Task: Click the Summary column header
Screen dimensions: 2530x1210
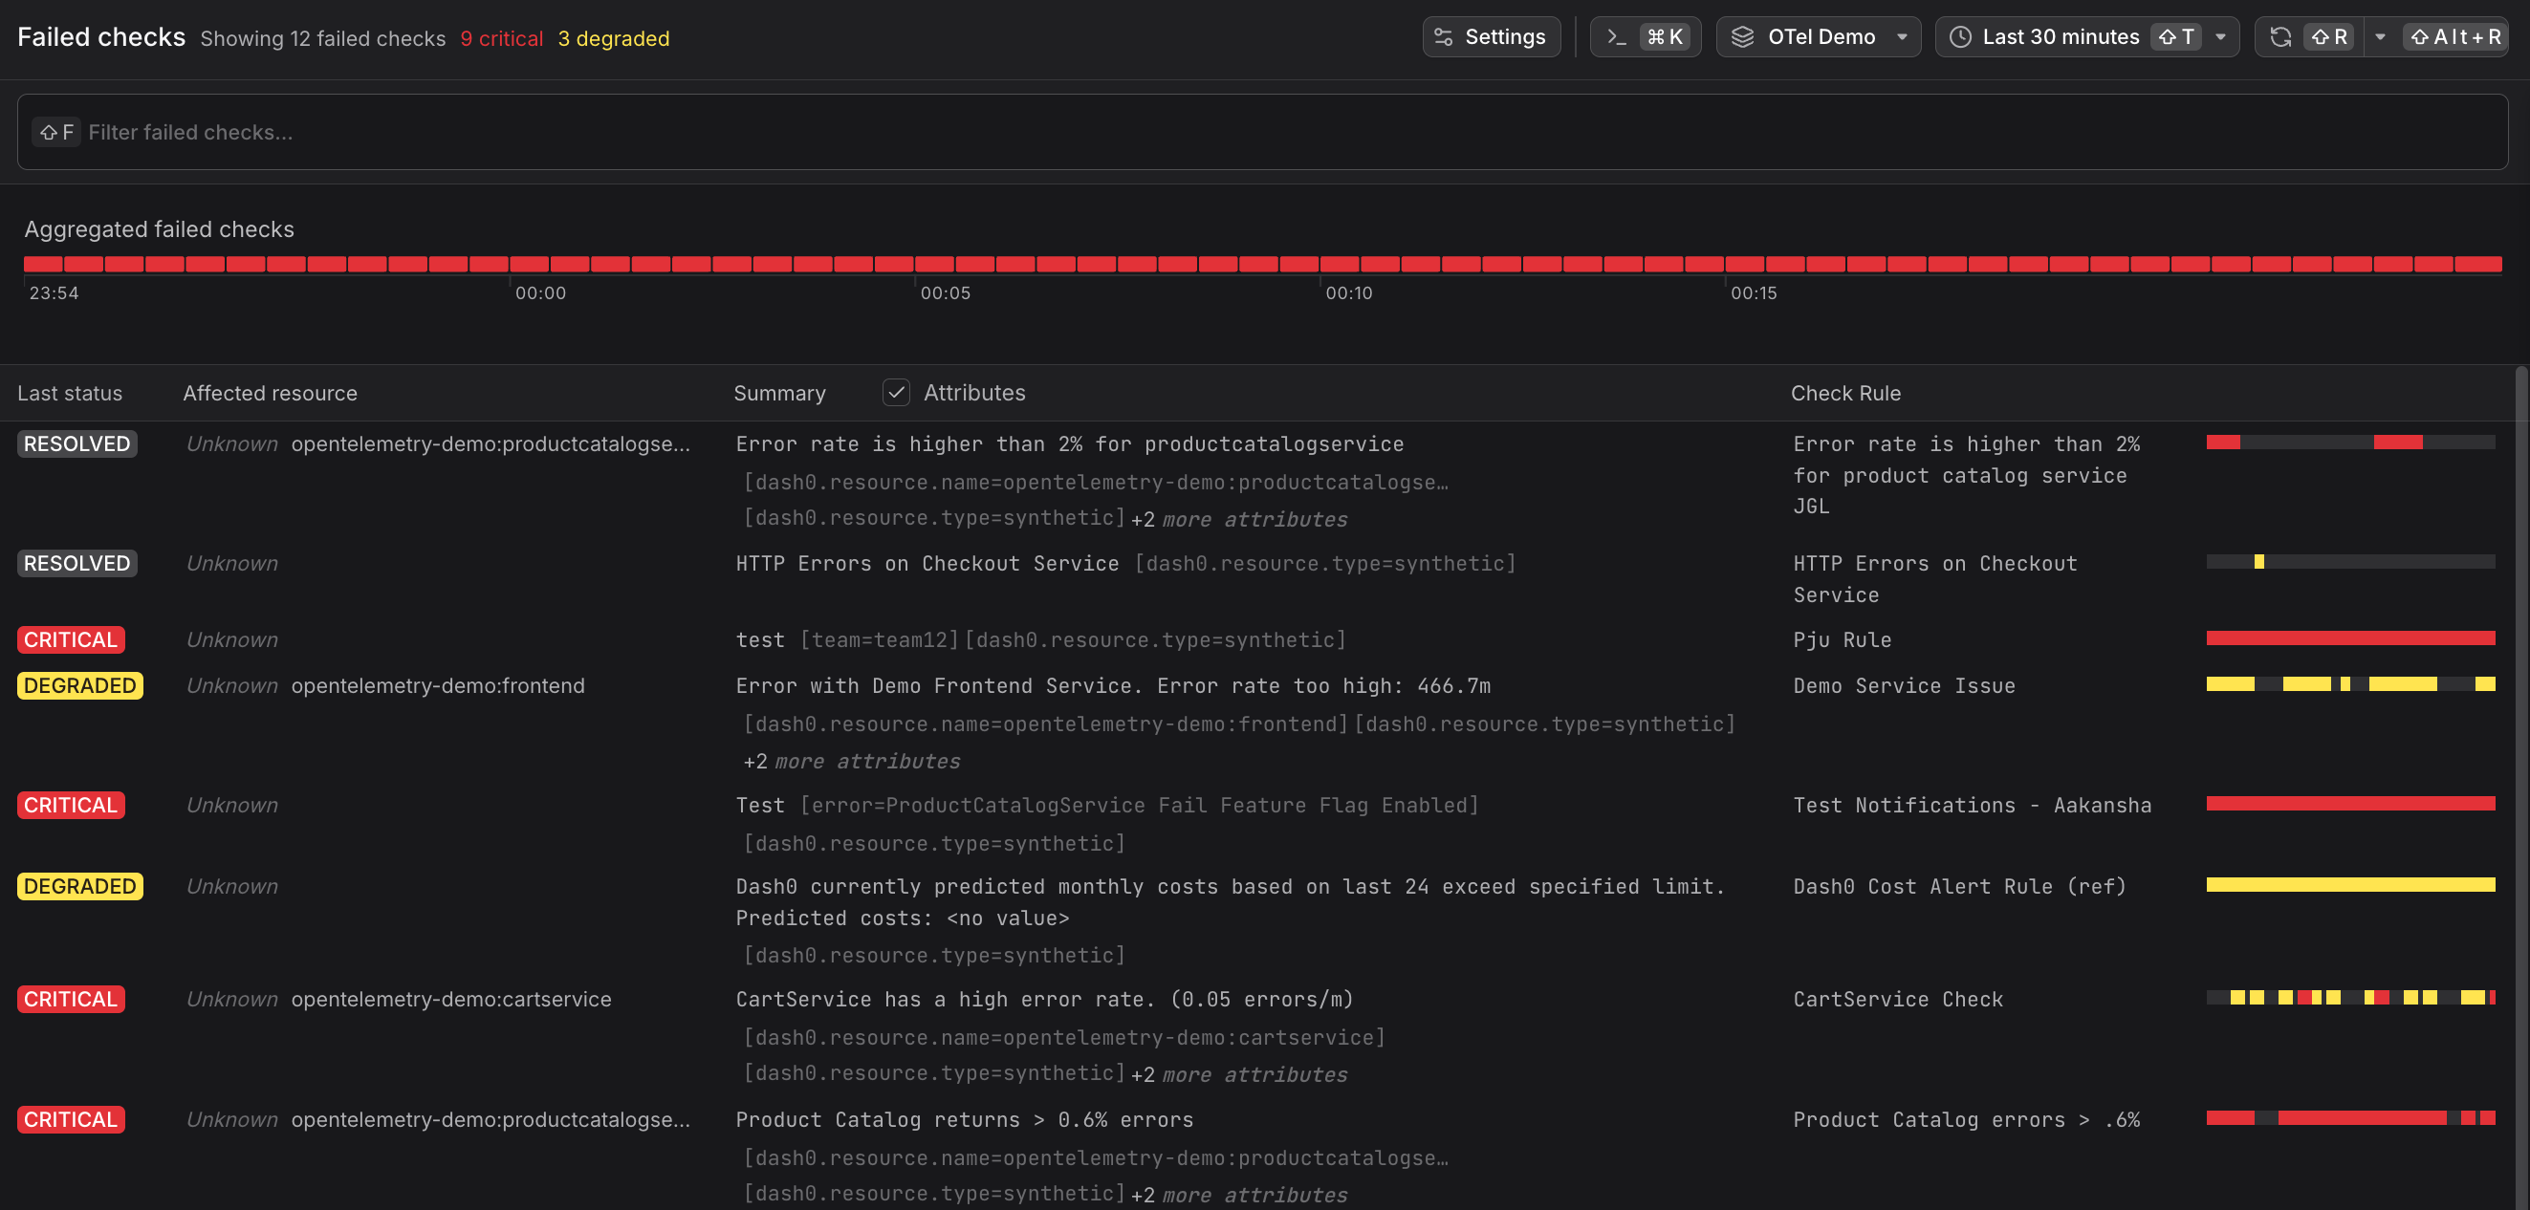Action: [x=780, y=394]
